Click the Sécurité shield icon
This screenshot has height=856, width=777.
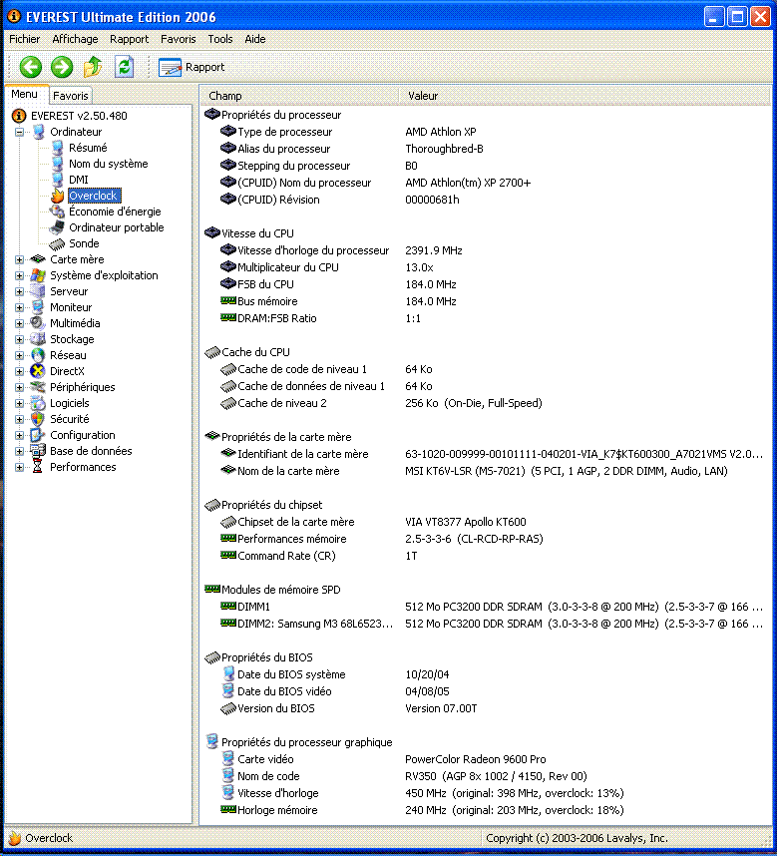38,419
